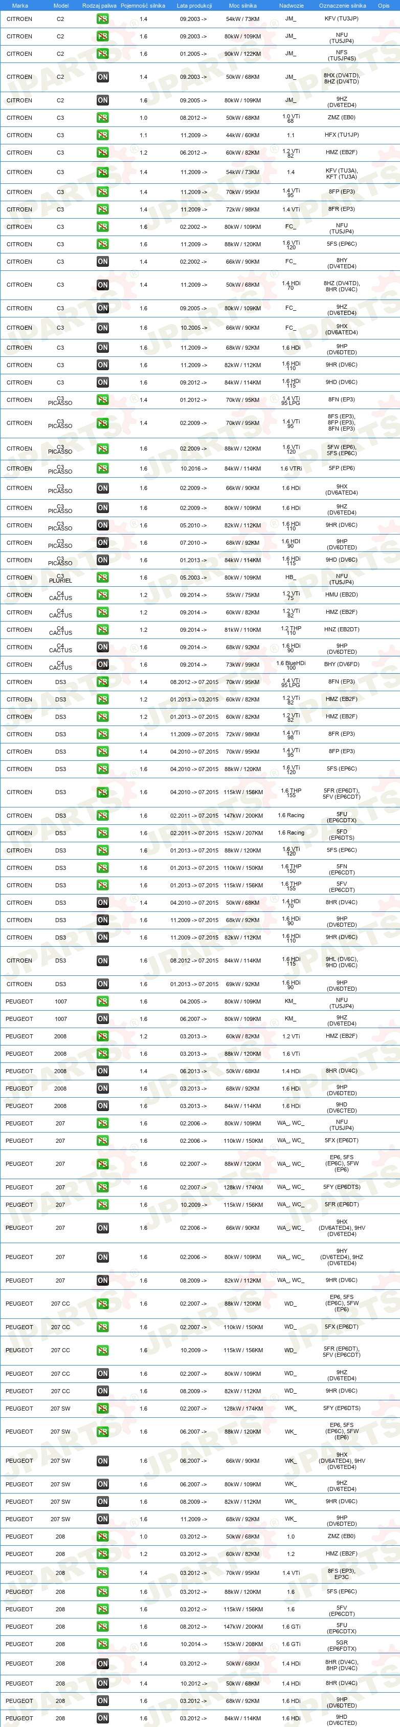Image resolution: width=400 pixels, height=1727 pixels.
Task: Click petrol icon for Peugeot 208 153kW/208KM
Action: click(102, 1644)
